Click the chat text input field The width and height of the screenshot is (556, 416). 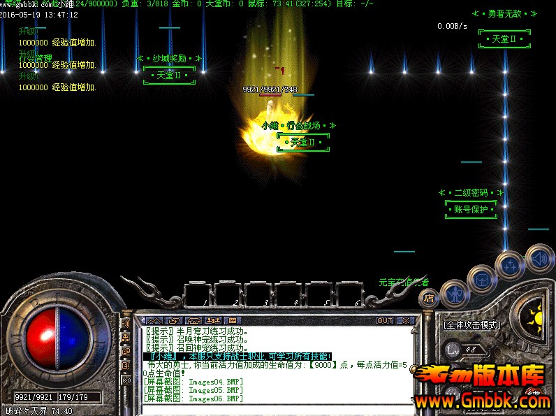click(277, 410)
